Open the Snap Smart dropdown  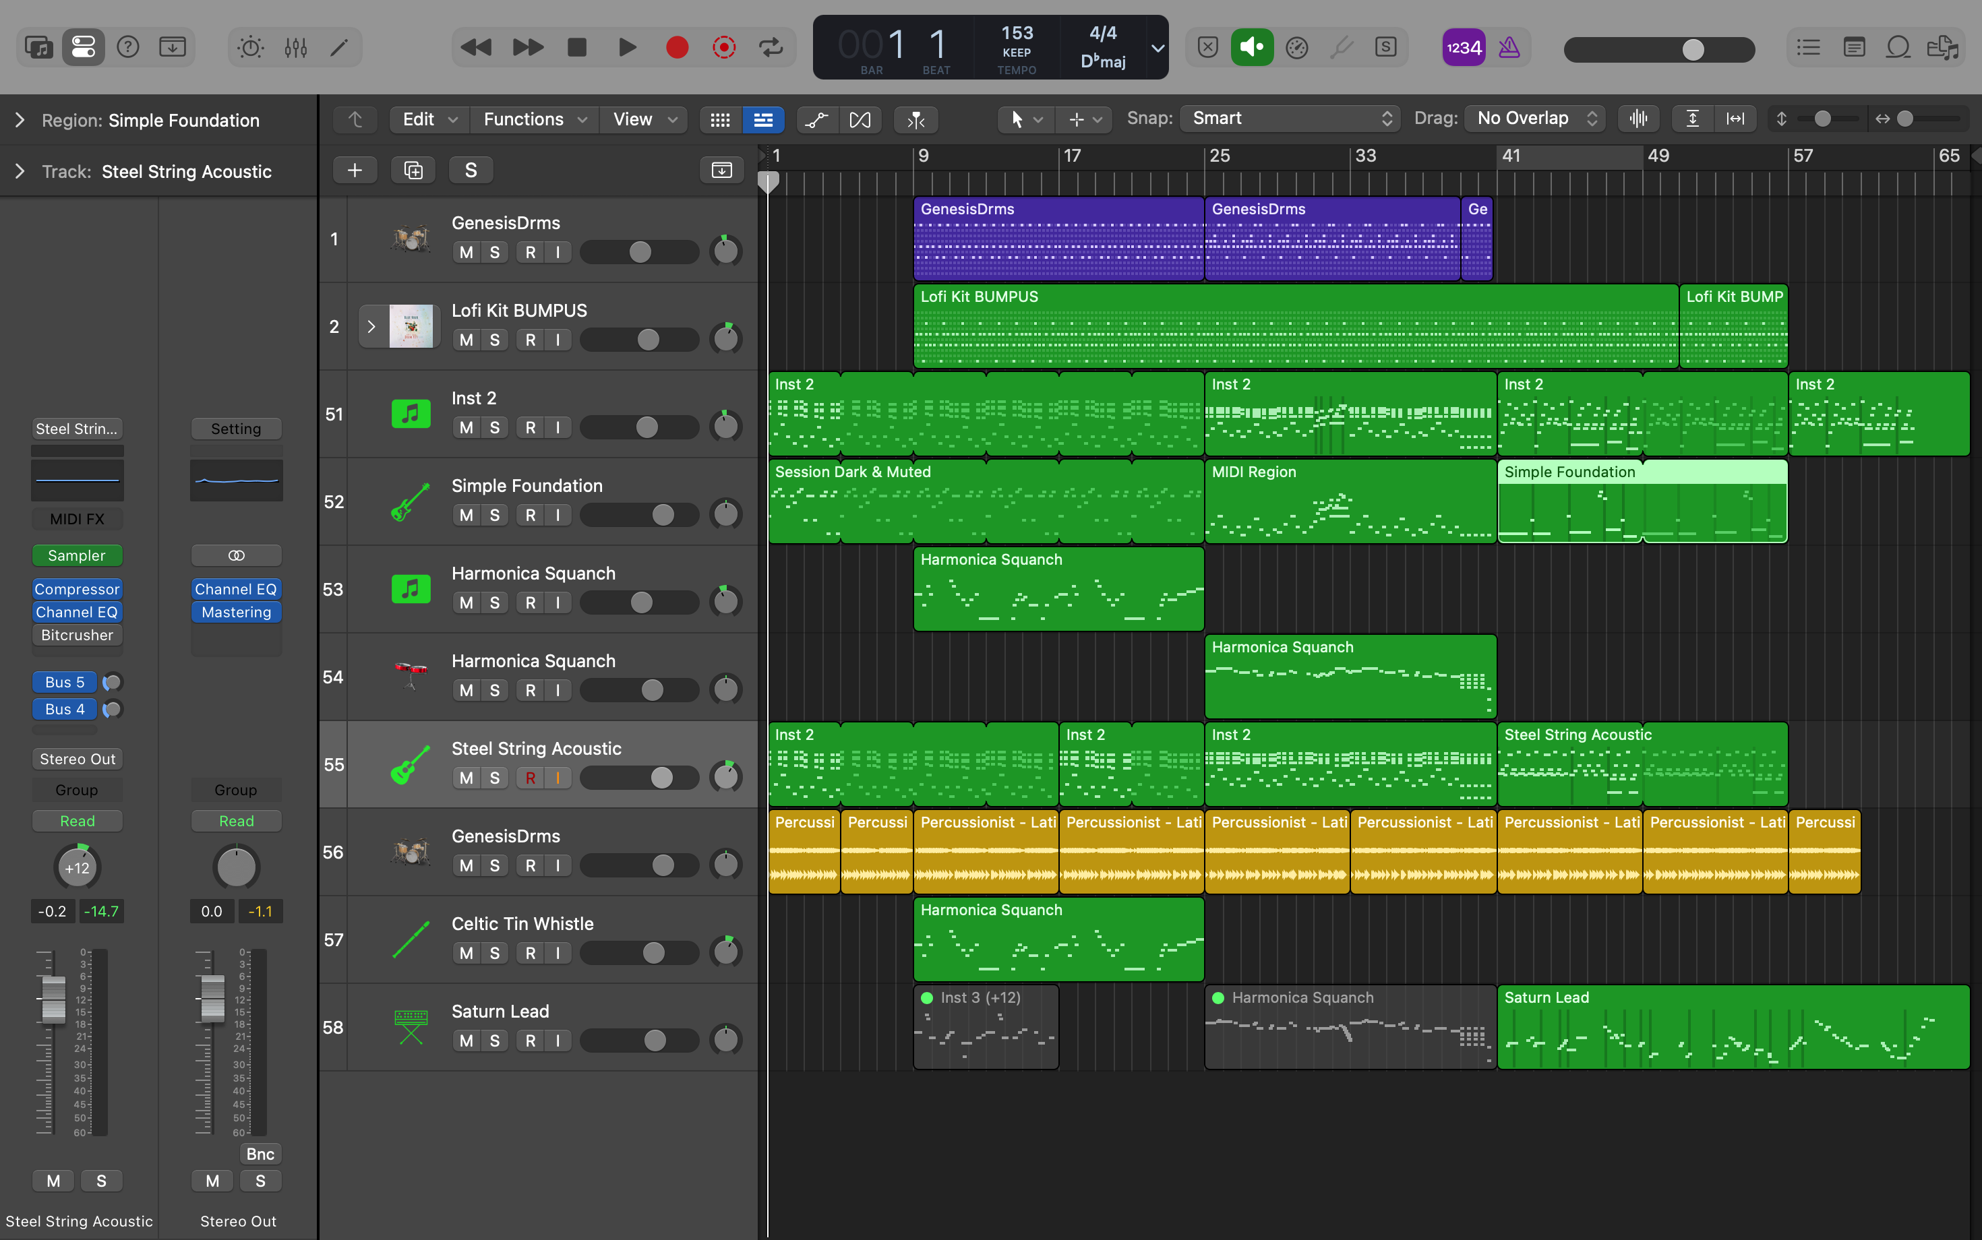1290,118
